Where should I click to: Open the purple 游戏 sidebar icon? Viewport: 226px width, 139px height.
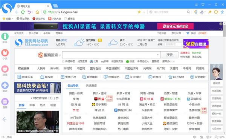tap(5, 86)
